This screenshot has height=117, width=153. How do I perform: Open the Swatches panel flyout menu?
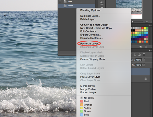click(x=150, y=25)
